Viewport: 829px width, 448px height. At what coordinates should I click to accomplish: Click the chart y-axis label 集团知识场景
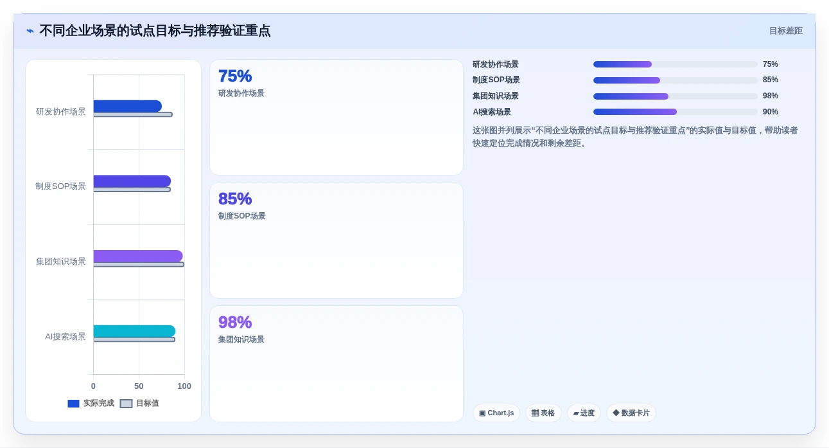pos(61,262)
